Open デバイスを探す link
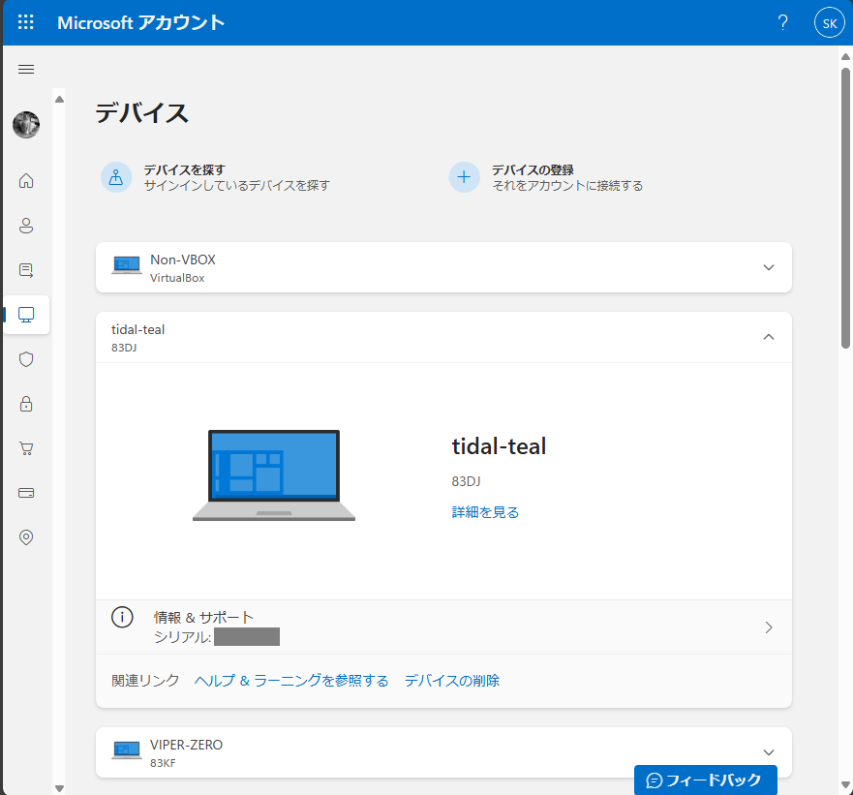This screenshot has height=795, width=853. click(184, 169)
